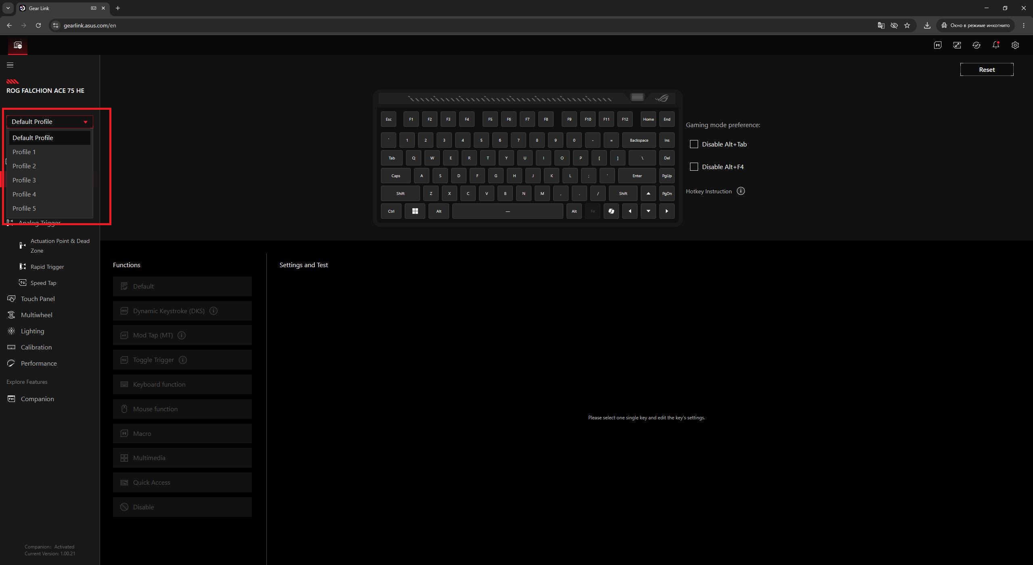Show info for Dynamic Keystroke (DKS)

(214, 311)
